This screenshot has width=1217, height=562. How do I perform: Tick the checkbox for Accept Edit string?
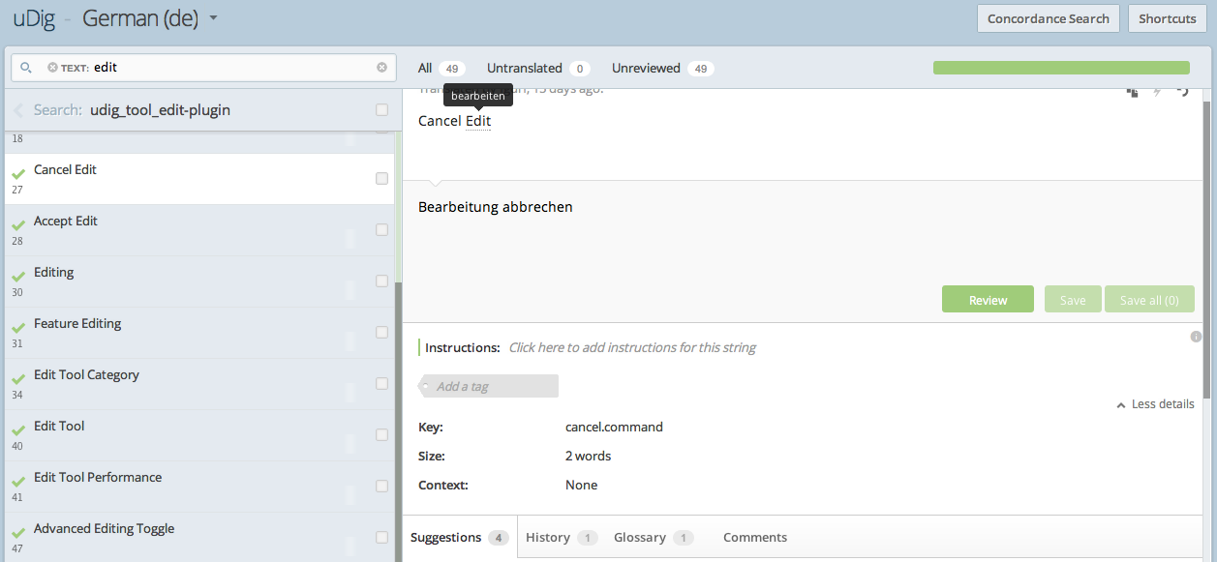tap(381, 229)
